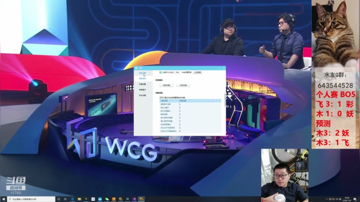
Task: Click the left button under the middle section
Action: tap(166, 85)
